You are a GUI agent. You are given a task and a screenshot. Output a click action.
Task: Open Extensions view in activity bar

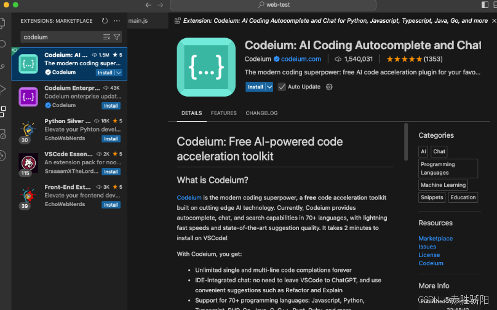3,111
